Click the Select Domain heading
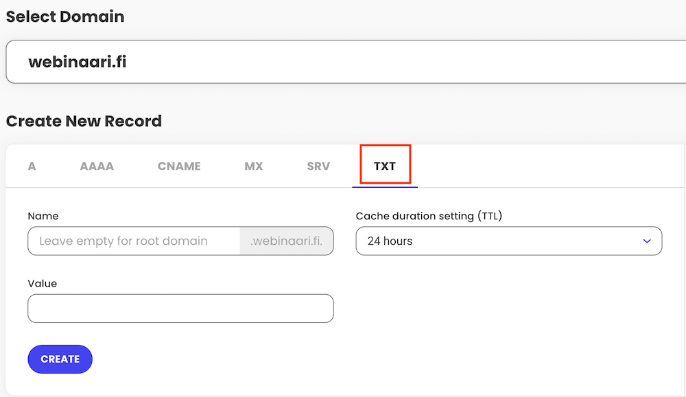 65,16
